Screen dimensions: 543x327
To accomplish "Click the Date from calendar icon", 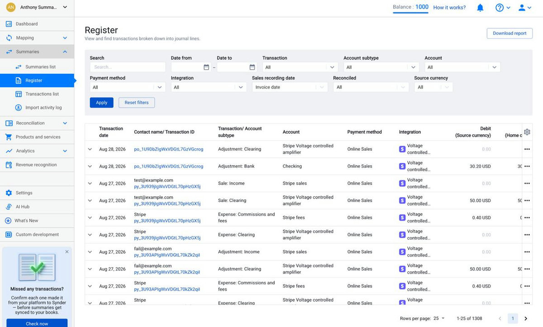I will (206, 67).
